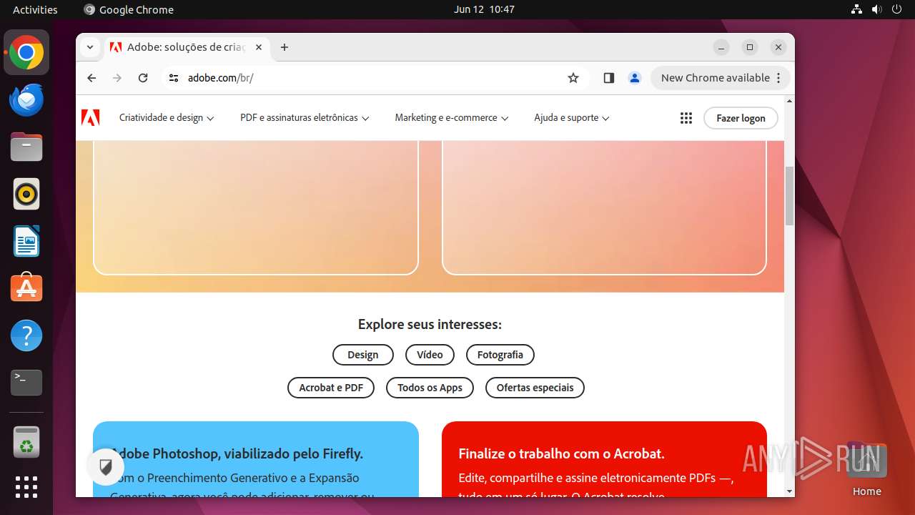Open the clock Jun 12 10:47

(x=484, y=9)
